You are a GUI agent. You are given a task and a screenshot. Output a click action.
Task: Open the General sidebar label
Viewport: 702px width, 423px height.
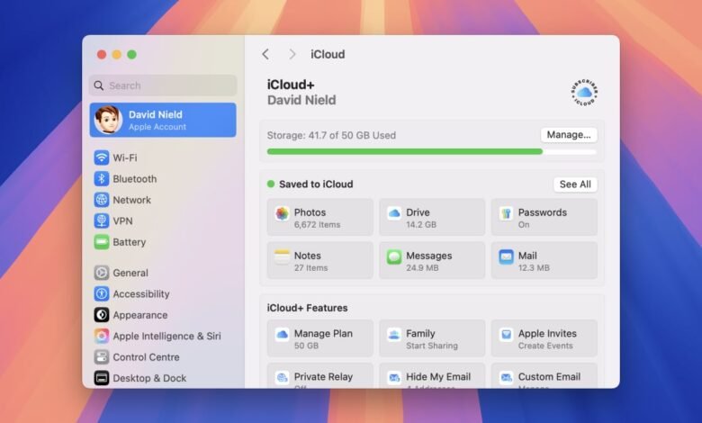point(130,273)
